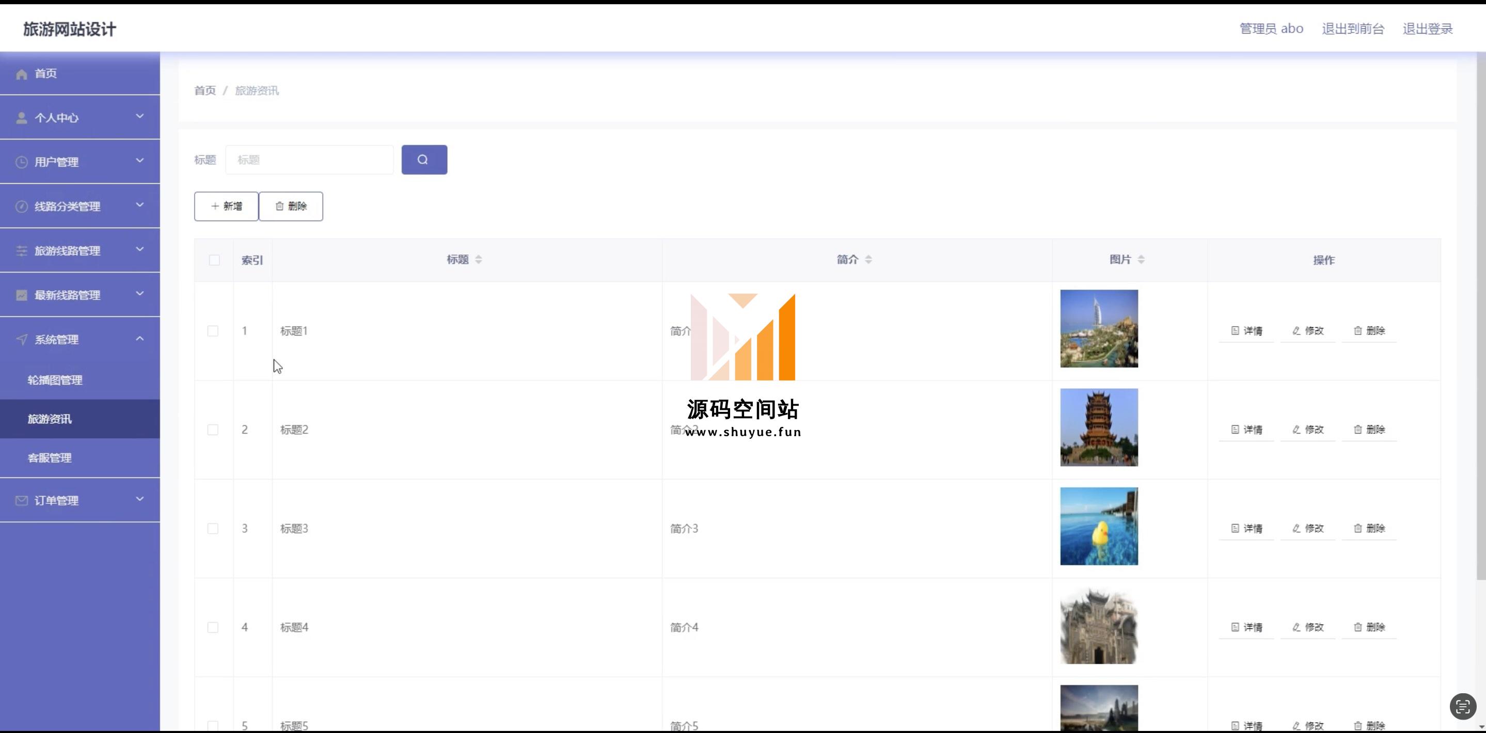Screen dimensions: 1486x733
Task: Click the Burj Al Arab thumbnail in row 1
Action: [x=1099, y=329]
